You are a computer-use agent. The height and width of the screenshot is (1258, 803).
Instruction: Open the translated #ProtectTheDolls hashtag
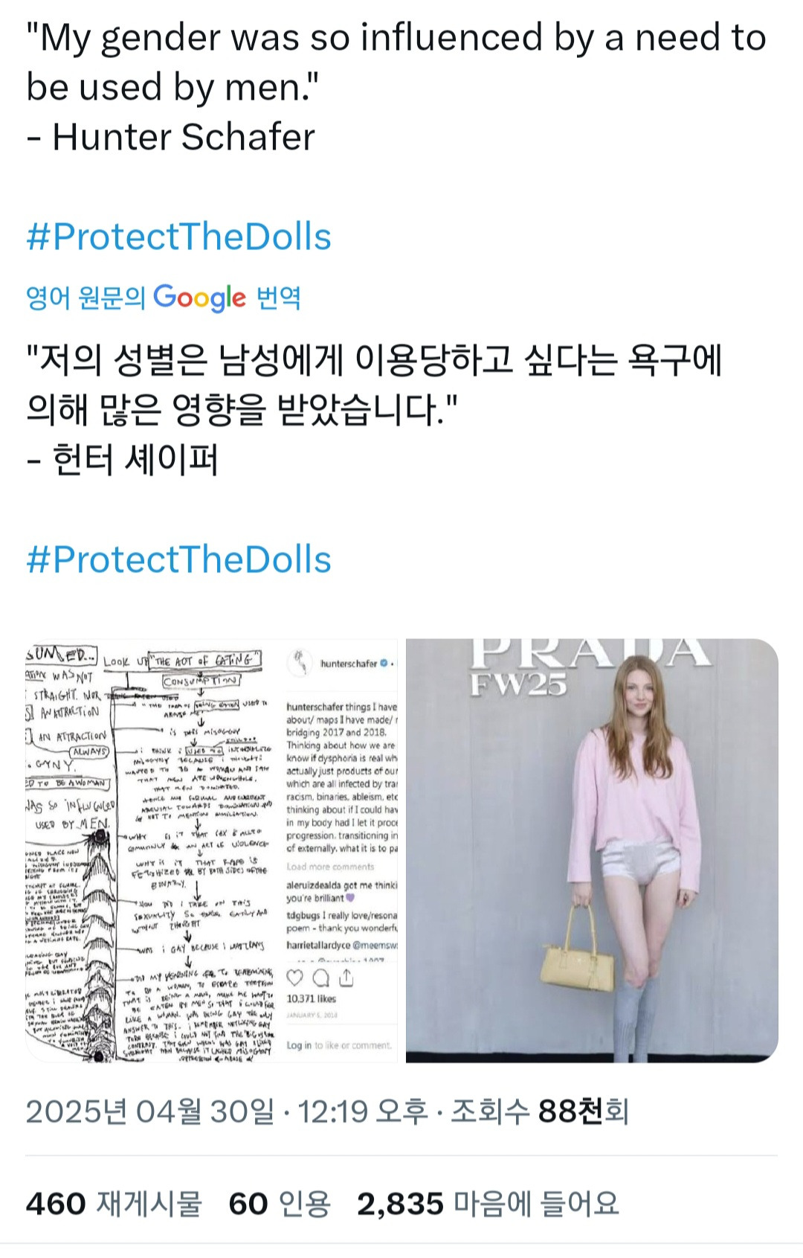point(178,559)
